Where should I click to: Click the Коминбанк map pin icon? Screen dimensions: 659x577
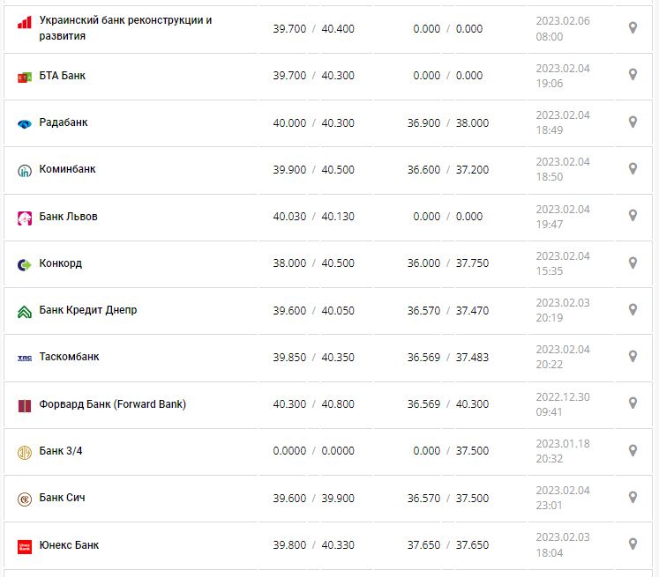coord(633,168)
